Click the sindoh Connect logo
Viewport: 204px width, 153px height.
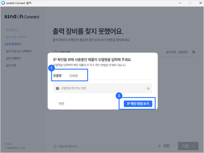22,17
